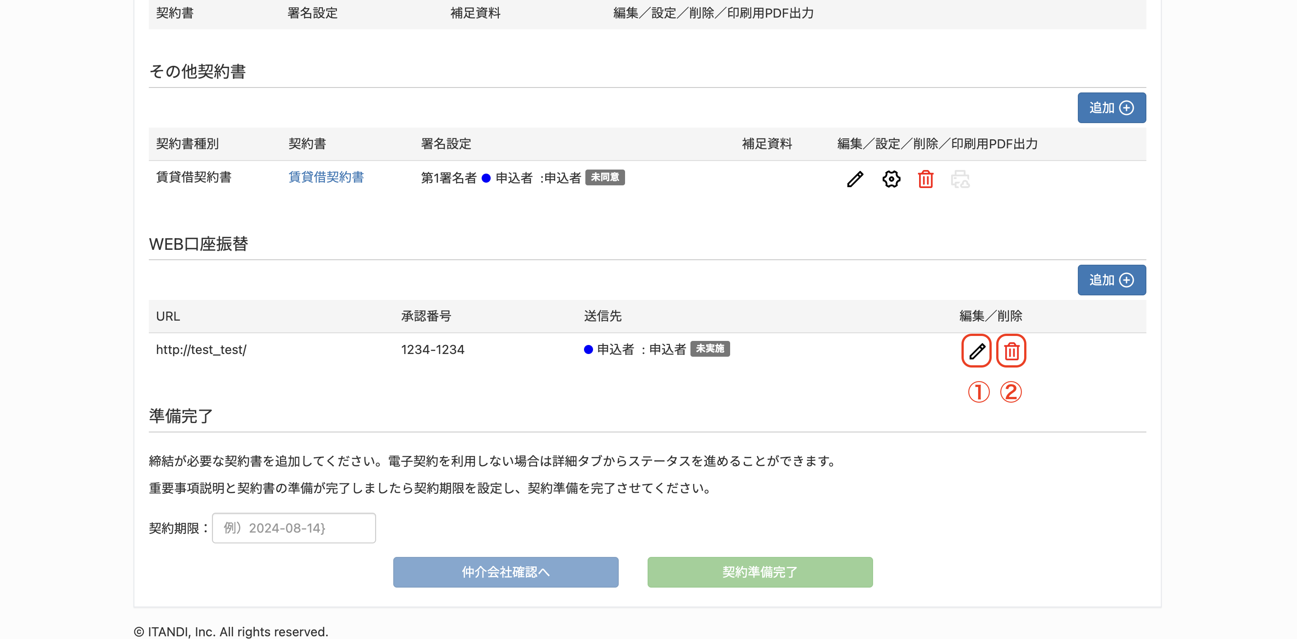The image size is (1297, 639).
Task: Open signature settings gear for 賃貸借契約書
Action: click(x=891, y=179)
